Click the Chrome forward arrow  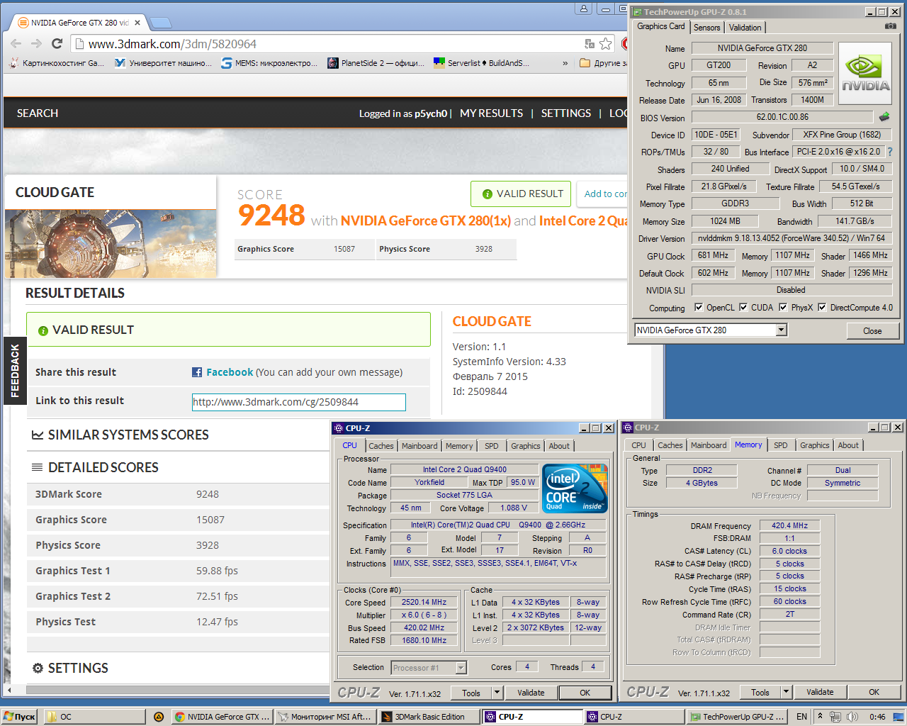(x=36, y=44)
